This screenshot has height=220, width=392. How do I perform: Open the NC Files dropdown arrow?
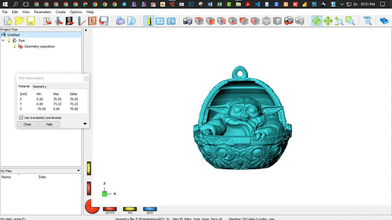point(78,171)
